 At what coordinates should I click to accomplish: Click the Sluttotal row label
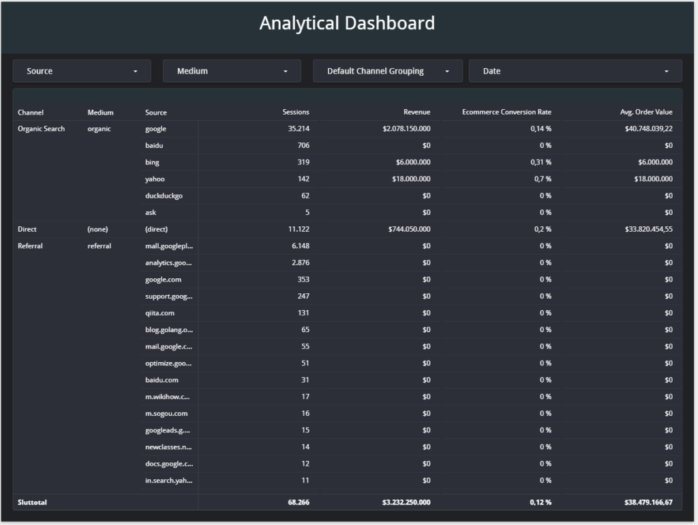(x=32, y=502)
